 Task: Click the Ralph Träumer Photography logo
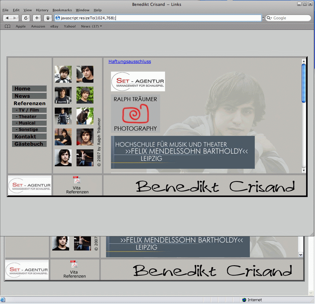[135, 114]
